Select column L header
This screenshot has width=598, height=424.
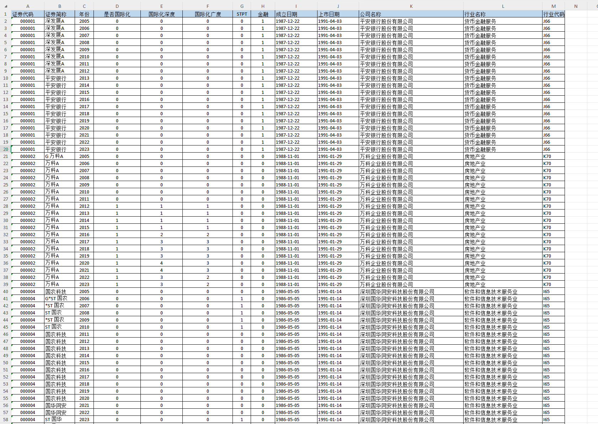[x=503, y=6]
